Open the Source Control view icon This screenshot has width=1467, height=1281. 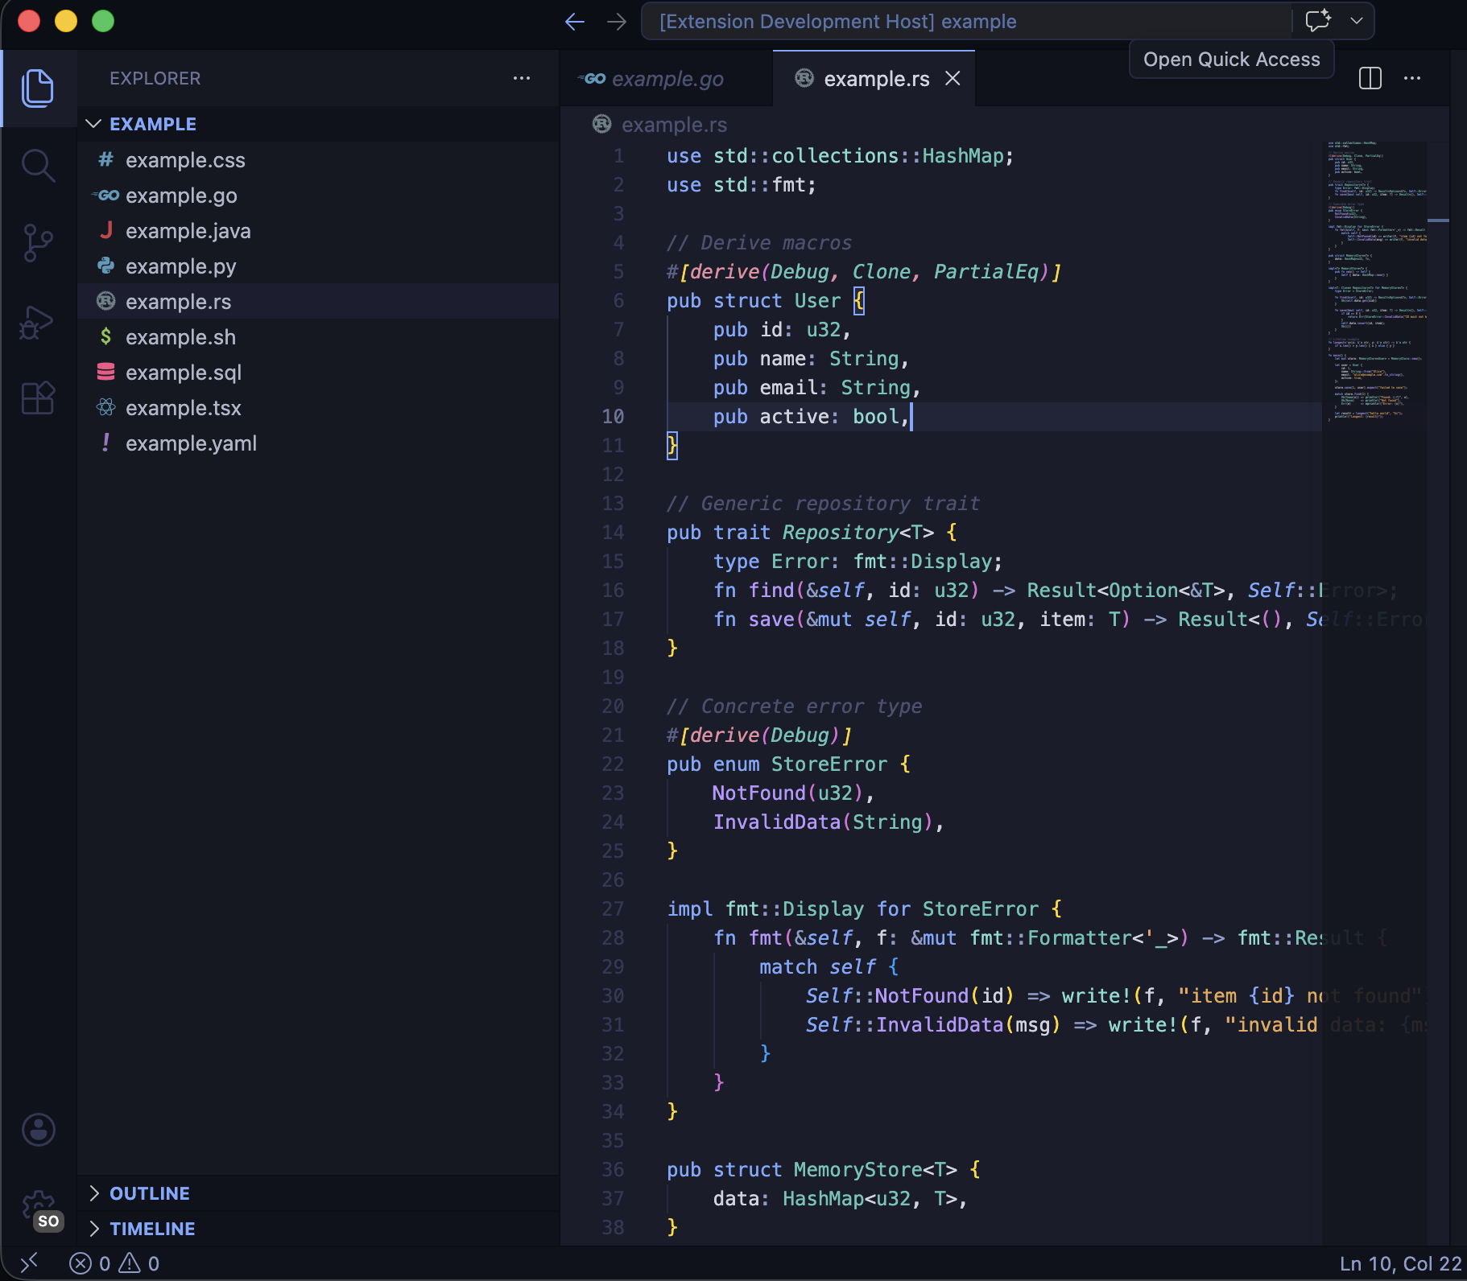pos(38,242)
